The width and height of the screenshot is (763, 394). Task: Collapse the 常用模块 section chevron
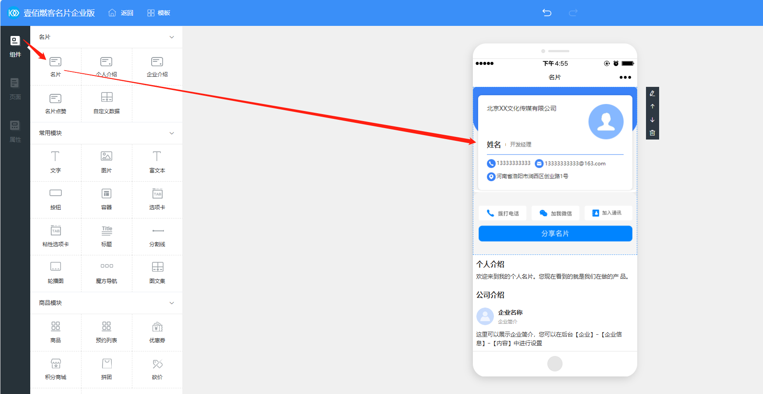(172, 133)
